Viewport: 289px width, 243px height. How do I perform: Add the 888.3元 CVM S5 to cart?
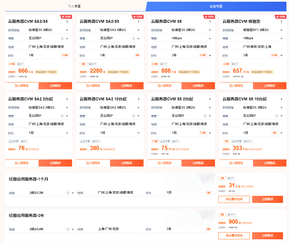pyautogui.click(x=164, y=86)
